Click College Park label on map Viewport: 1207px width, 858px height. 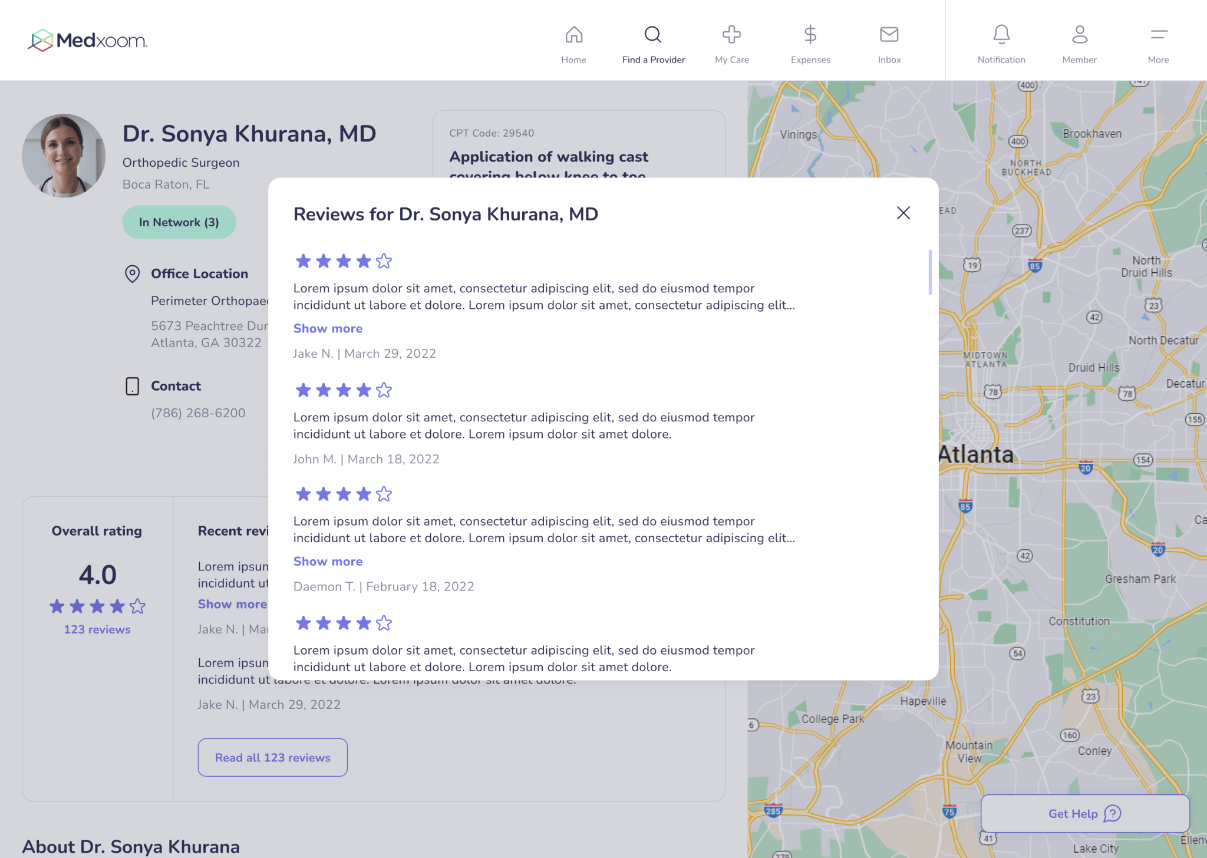(833, 719)
